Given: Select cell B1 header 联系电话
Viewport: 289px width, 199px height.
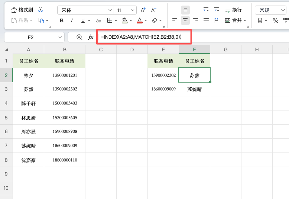Looking at the screenshot, I should click(65, 61).
